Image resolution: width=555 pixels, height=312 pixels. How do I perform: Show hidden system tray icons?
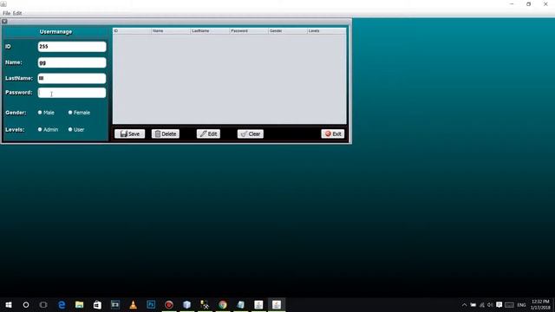(x=465, y=304)
